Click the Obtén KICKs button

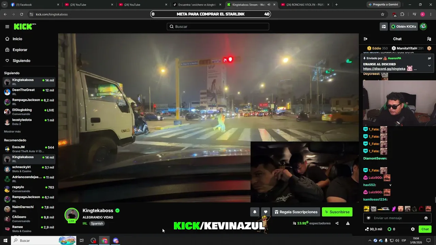(404, 27)
